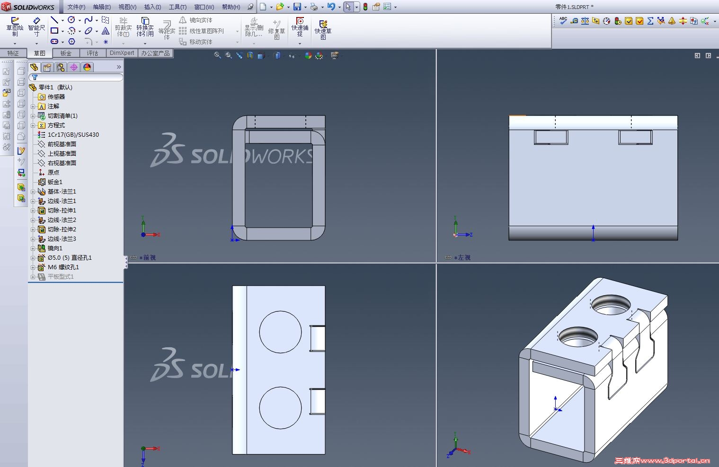Click the Rapid Sketch (快速草图) icon
This screenshot has height=467, width=719.
click(323, 24)
